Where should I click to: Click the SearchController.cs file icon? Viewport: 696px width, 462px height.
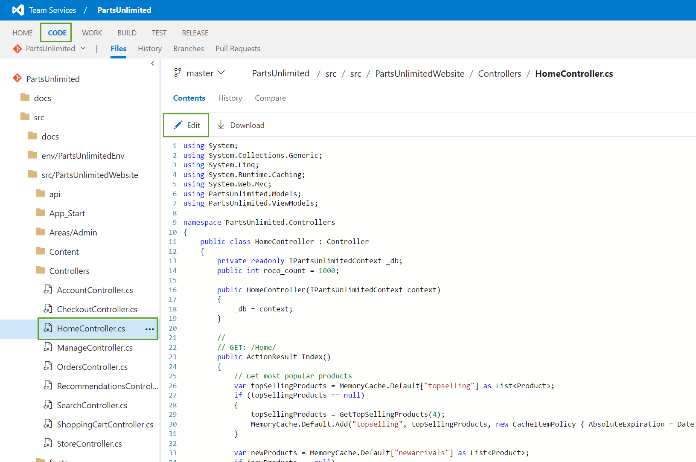(48, 404)
